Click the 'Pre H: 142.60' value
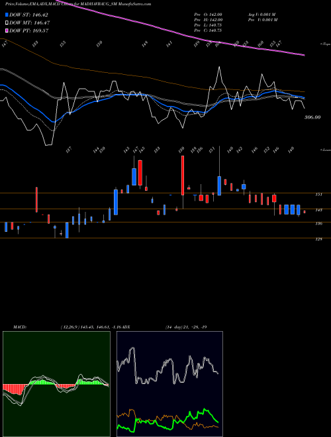Screen dimensions: 331x437 (208, 20)
